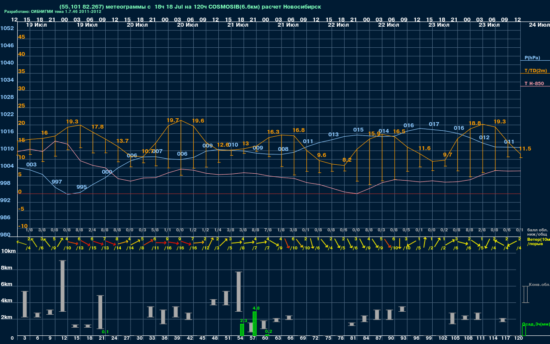Click the 16.5 temperature value
The width and height of the screenshot is (550, 344).
(x=399, y=132)
